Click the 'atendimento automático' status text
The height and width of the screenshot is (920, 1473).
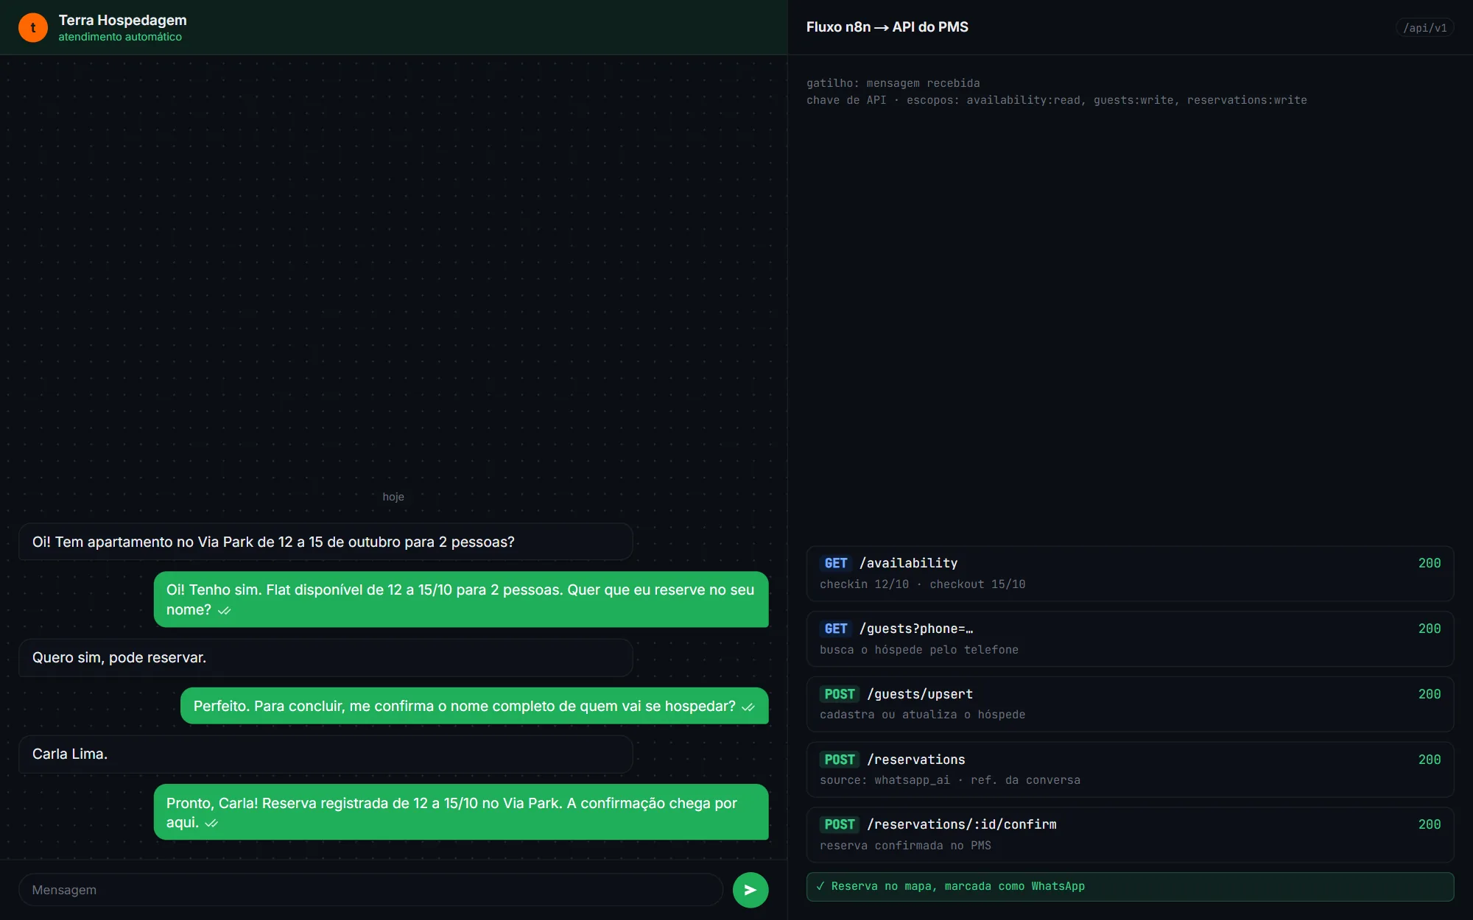(x=120, y=37)
